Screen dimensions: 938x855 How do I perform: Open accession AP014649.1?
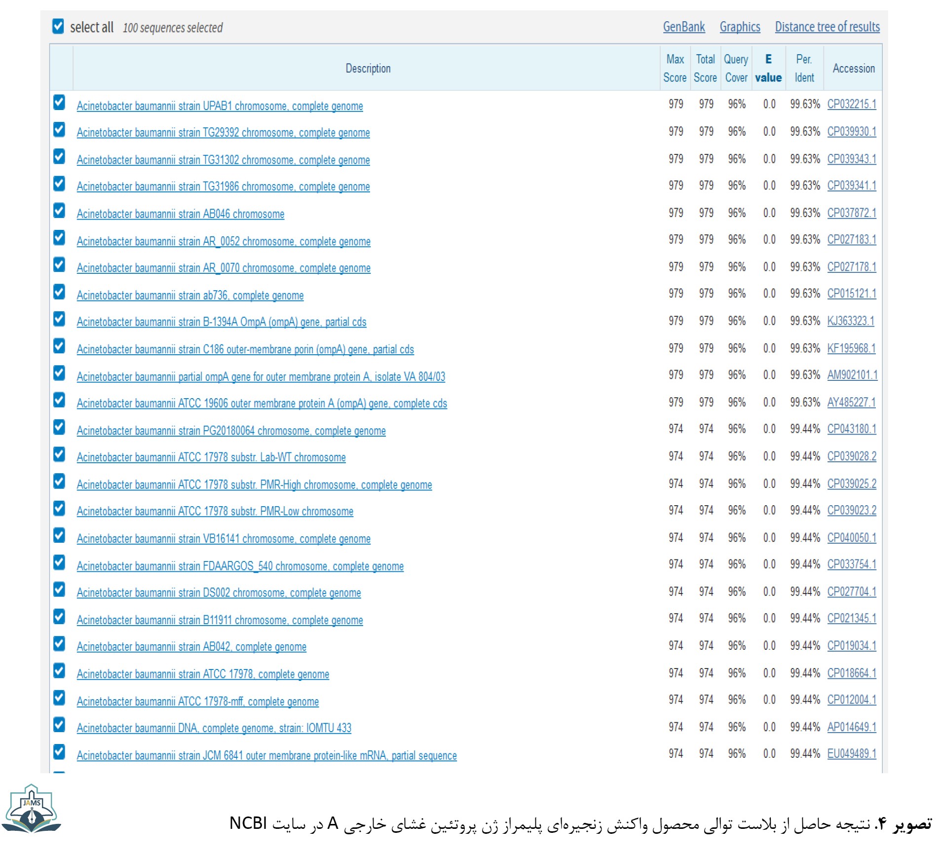click(852, 727)
